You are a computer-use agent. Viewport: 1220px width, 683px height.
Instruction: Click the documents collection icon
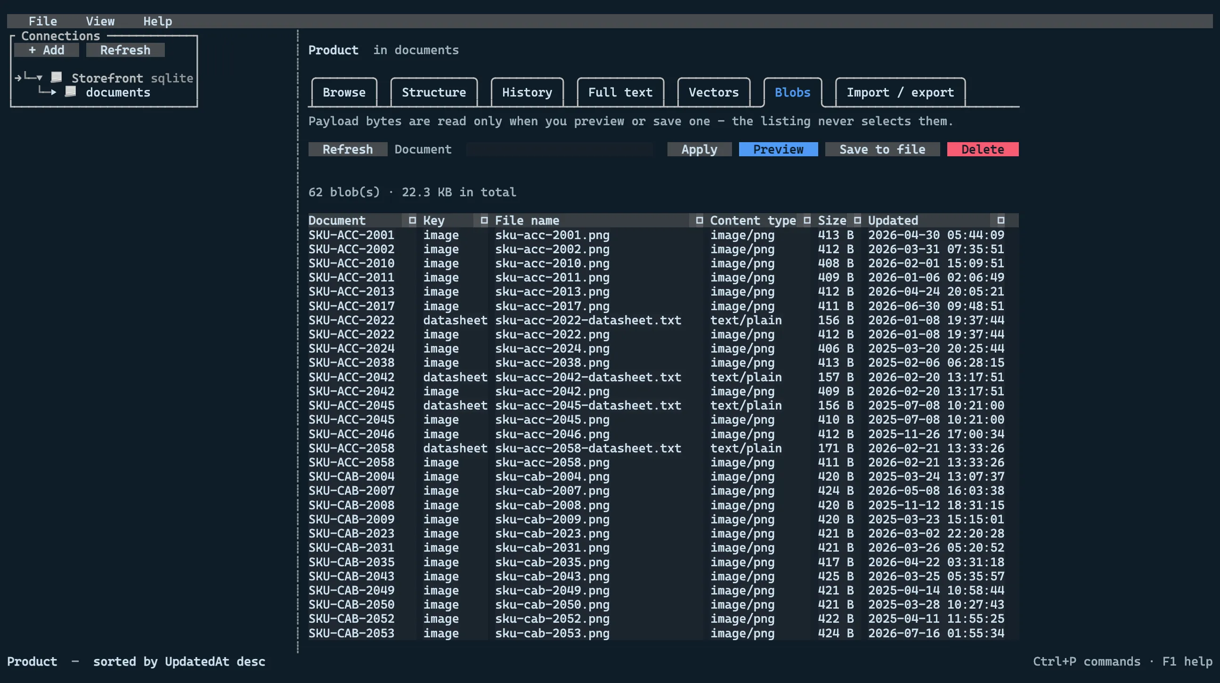click(x=71, y=91)
